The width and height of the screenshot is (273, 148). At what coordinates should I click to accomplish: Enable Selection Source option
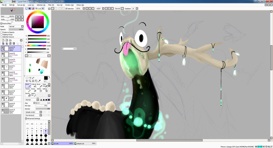(x=1, y=37)
